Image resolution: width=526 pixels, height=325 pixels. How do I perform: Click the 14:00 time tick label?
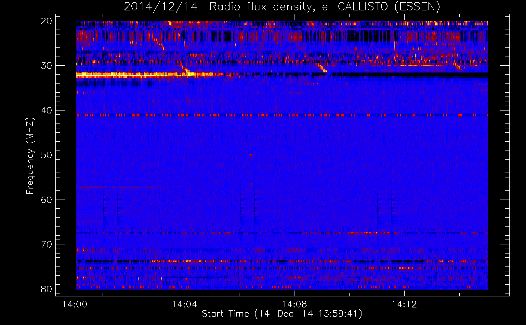75,305
